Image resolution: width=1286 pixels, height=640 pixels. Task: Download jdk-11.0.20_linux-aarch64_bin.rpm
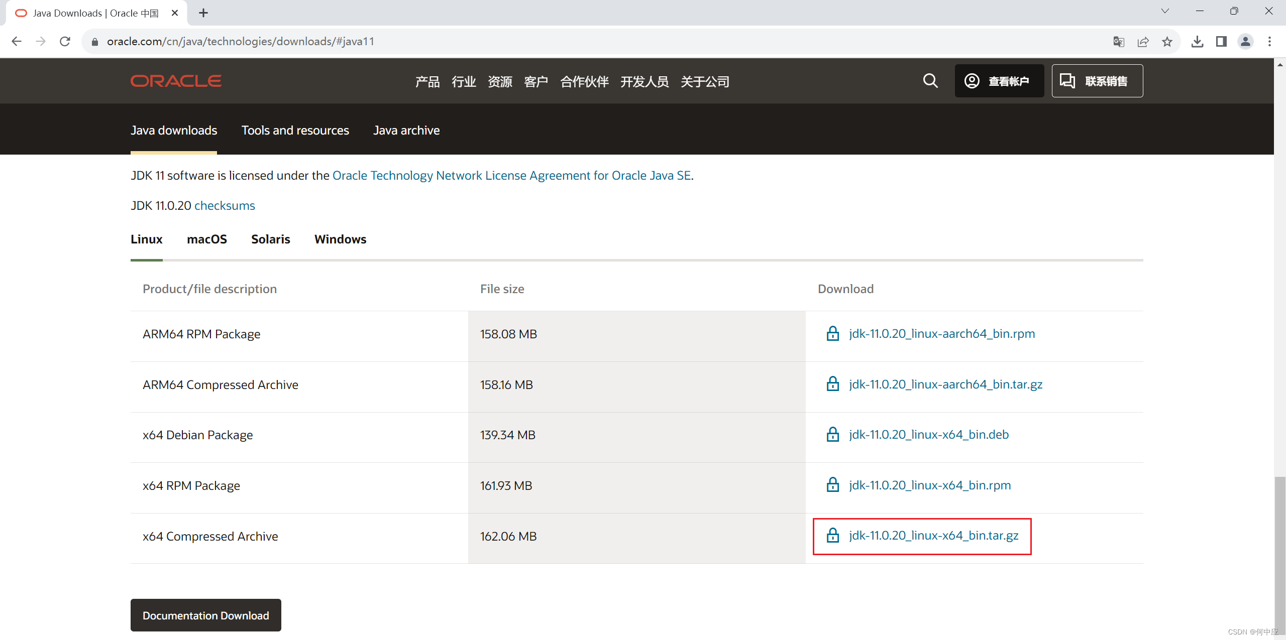(x=942, y=334)
